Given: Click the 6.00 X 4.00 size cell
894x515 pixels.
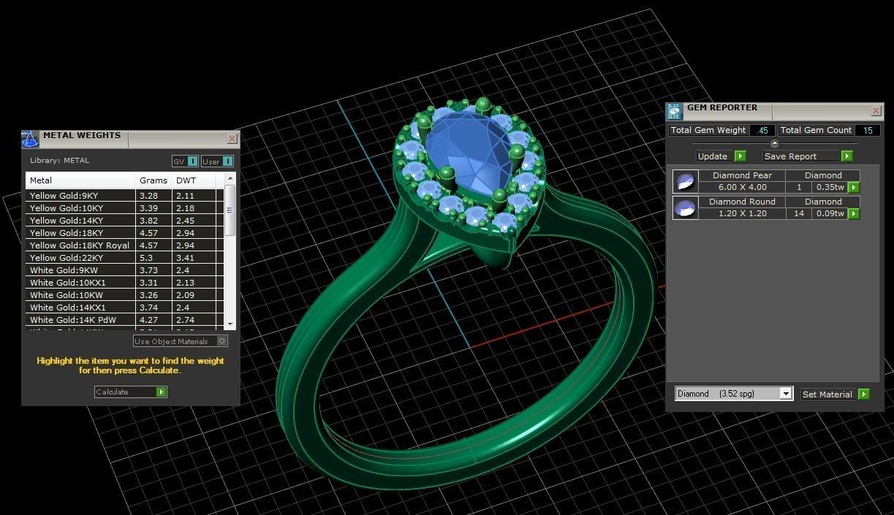Looking at the screenshot, I should 741,188.
